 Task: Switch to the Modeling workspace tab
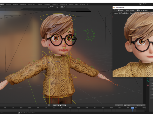click(8, 4)
